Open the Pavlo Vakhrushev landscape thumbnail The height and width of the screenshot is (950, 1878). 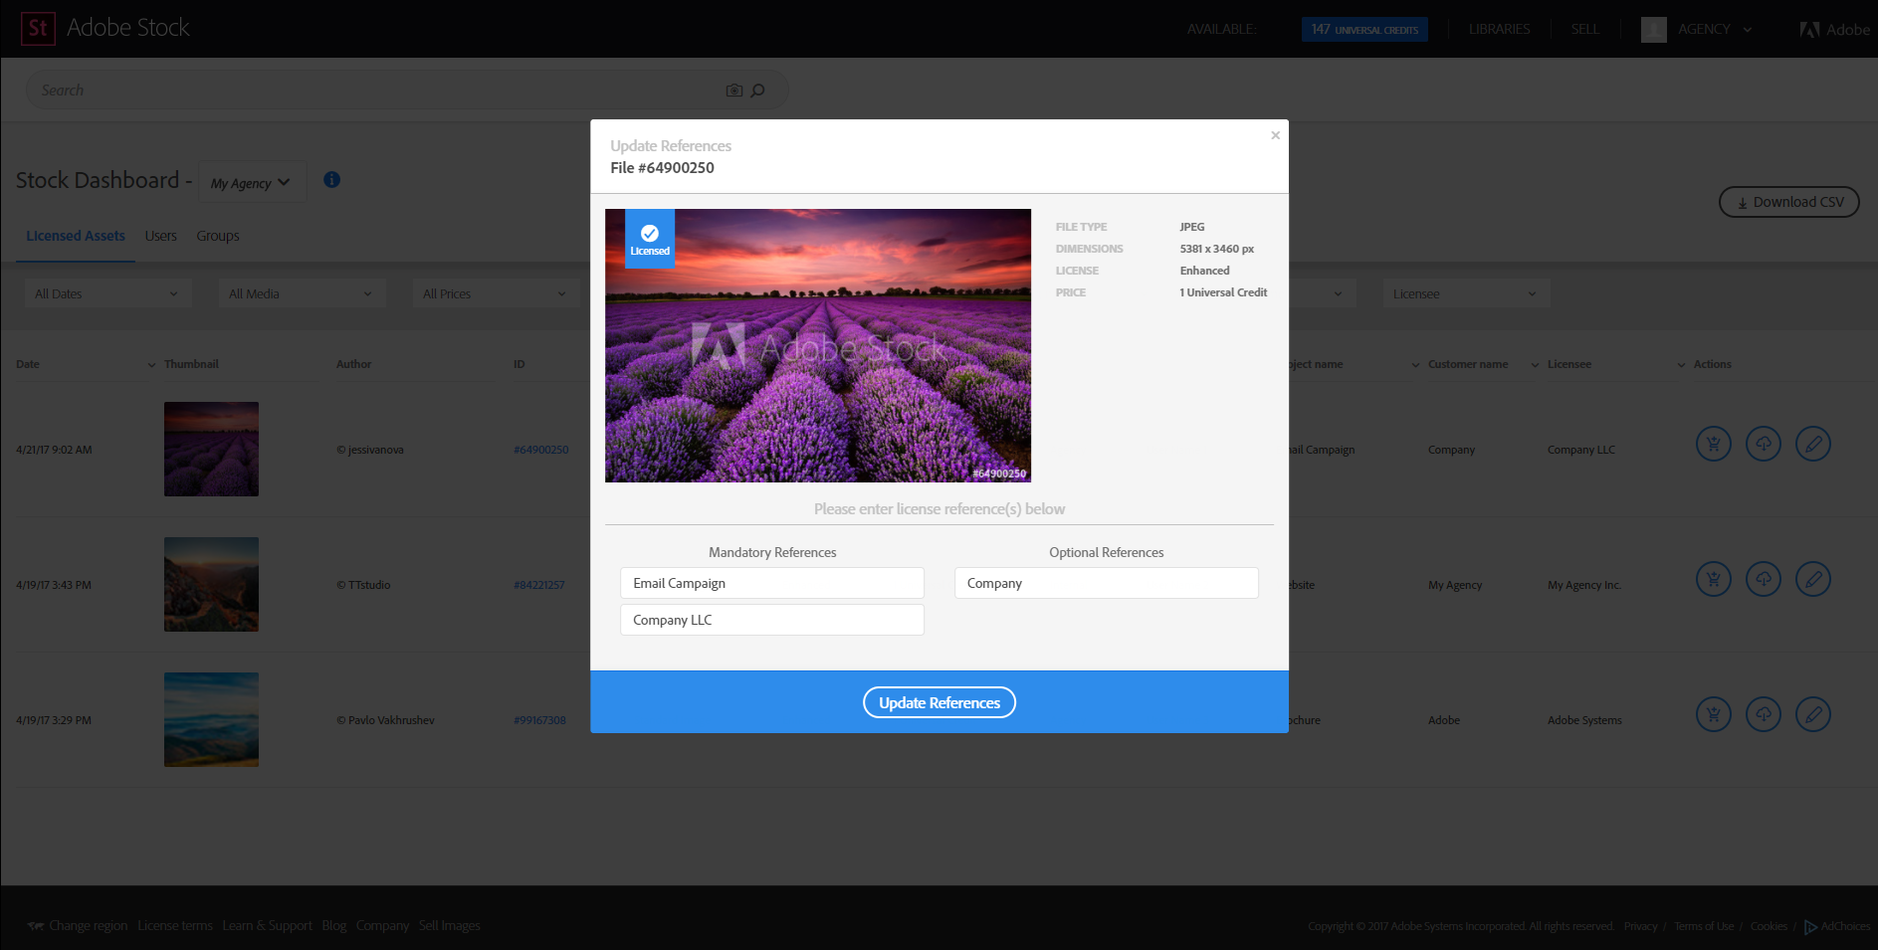[x=211, y=719]
